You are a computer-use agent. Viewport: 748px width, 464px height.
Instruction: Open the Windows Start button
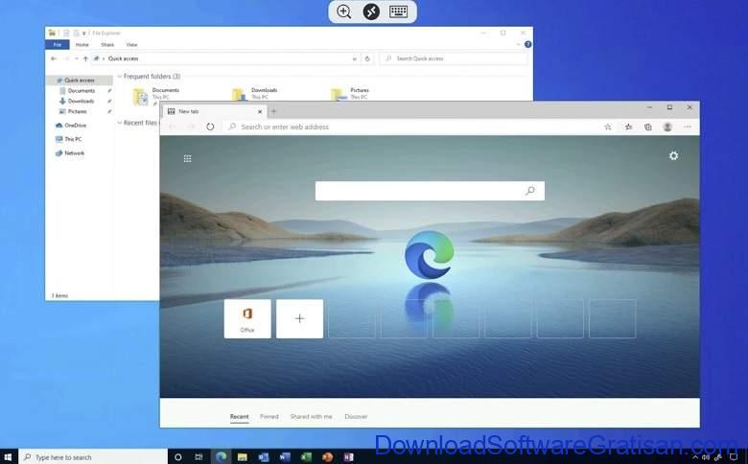click(x=9, y=457)
